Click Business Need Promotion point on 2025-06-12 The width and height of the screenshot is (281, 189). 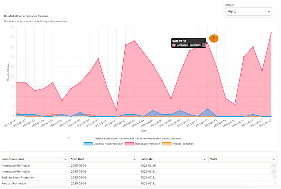click(x=208, y=109)
